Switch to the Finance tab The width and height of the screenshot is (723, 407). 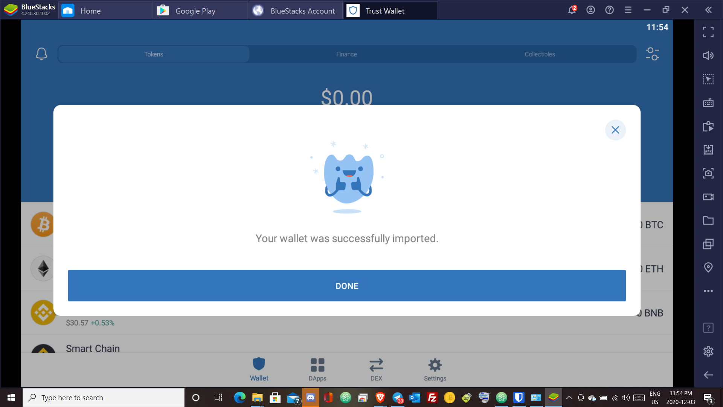point(346,54)
